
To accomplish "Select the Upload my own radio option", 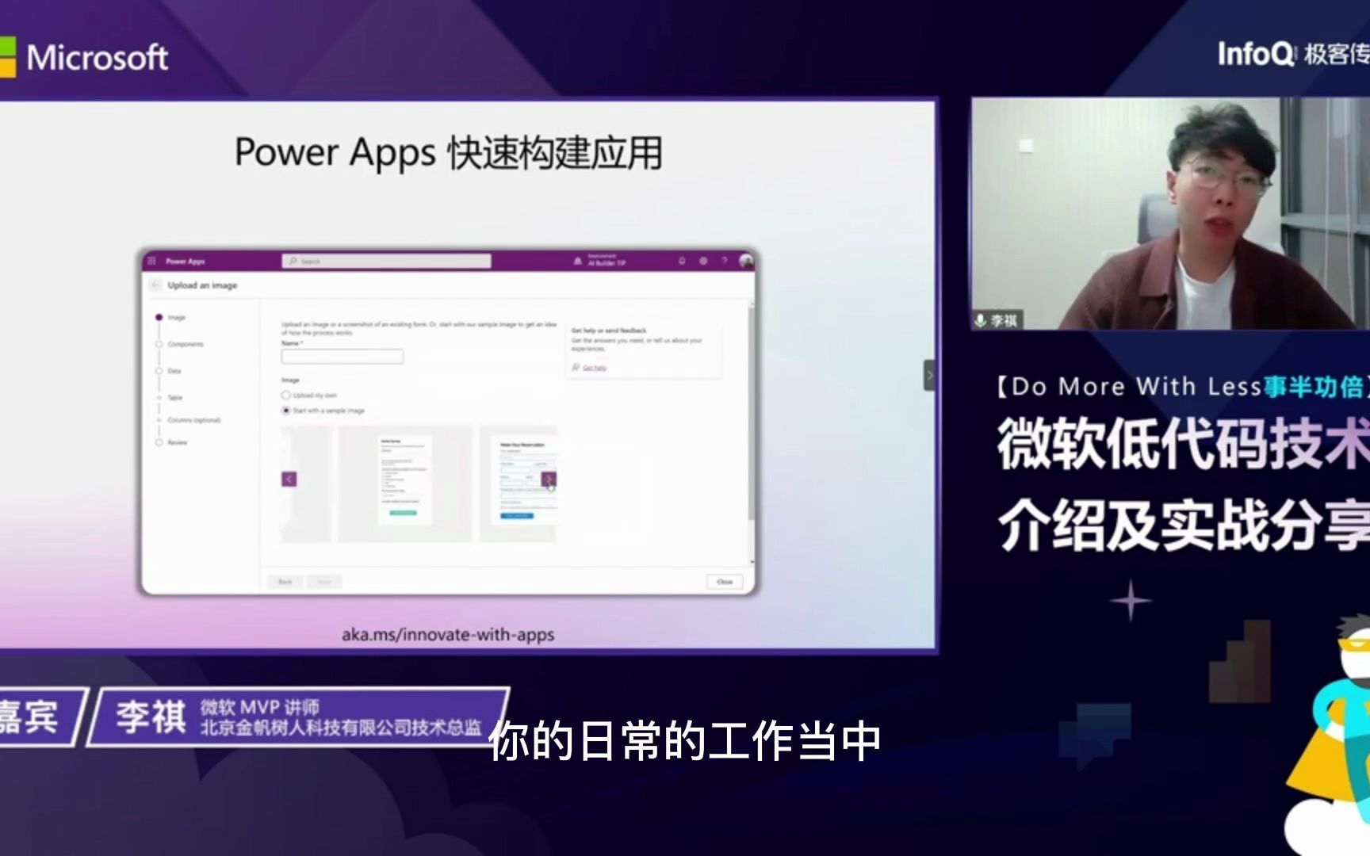I will tap(286, 395).
